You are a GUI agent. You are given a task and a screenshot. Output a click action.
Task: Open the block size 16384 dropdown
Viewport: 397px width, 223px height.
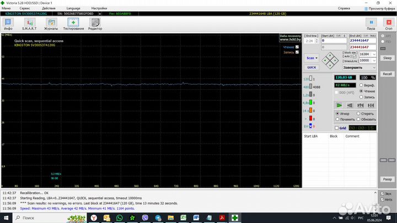coord(374,55)
